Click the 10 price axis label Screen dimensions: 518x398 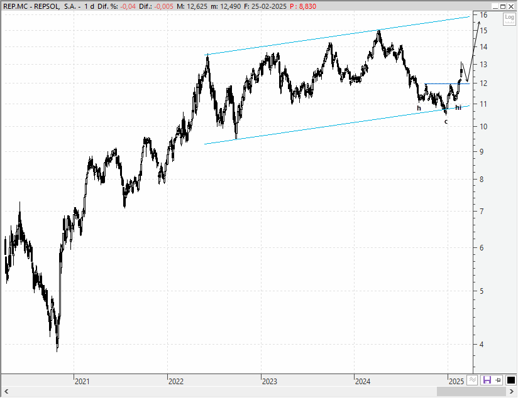[x=483, y=127]
